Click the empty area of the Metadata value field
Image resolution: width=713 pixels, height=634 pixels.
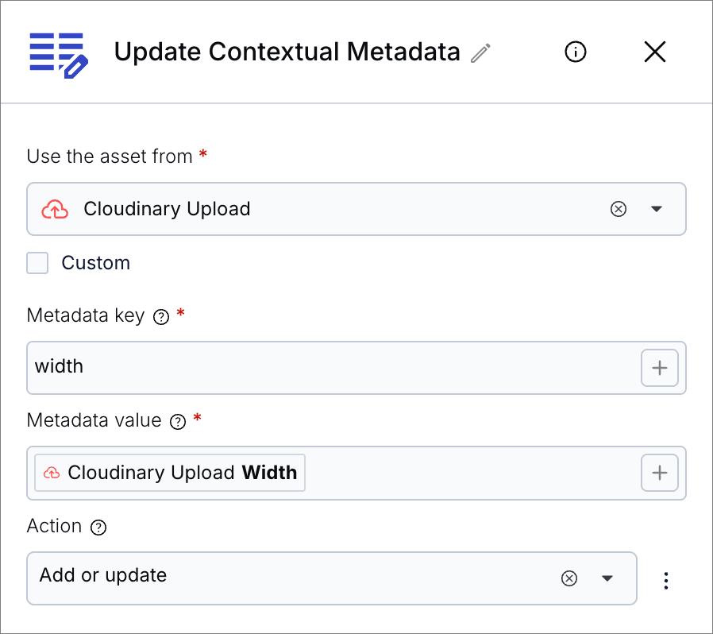coord(468,473)
